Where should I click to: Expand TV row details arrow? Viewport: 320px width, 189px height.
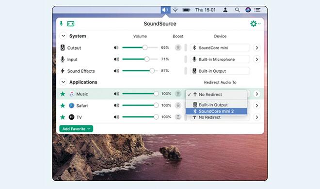click(257, 117)
